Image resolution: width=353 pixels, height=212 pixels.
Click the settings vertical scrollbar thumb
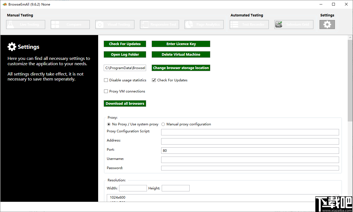point(350,80)
